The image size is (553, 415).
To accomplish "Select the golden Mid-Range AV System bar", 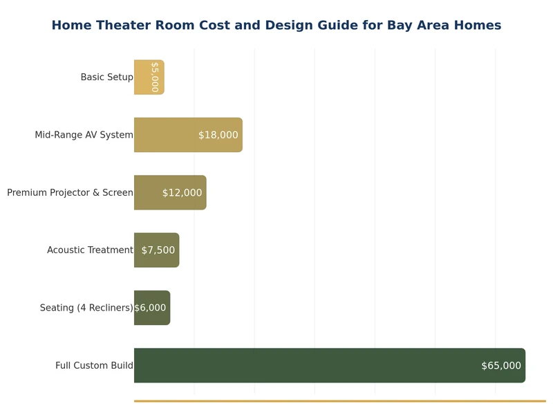I will click(166, 135).
